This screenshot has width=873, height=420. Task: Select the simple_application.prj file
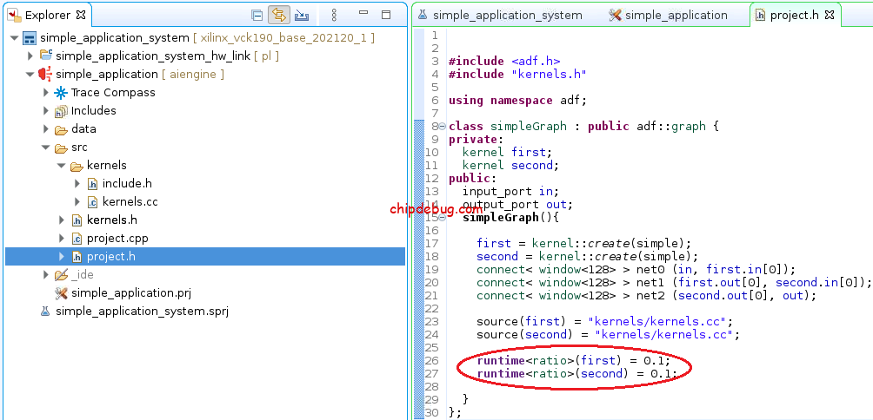130,293
